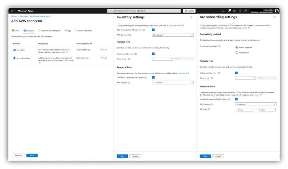Open Inventory Hours unit dropdown
The image size is (288, 169).
click(184, 59)
